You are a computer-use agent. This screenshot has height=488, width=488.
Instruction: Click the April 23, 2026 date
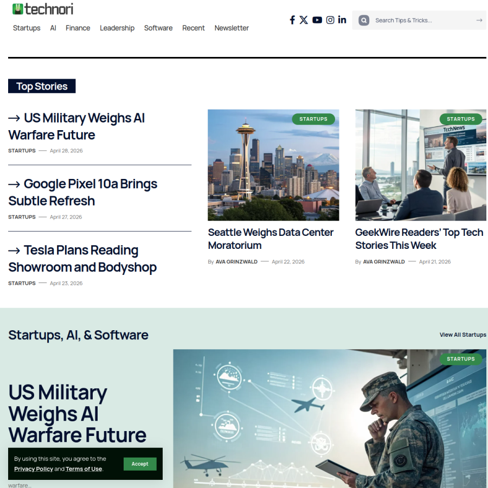point(66,283)
